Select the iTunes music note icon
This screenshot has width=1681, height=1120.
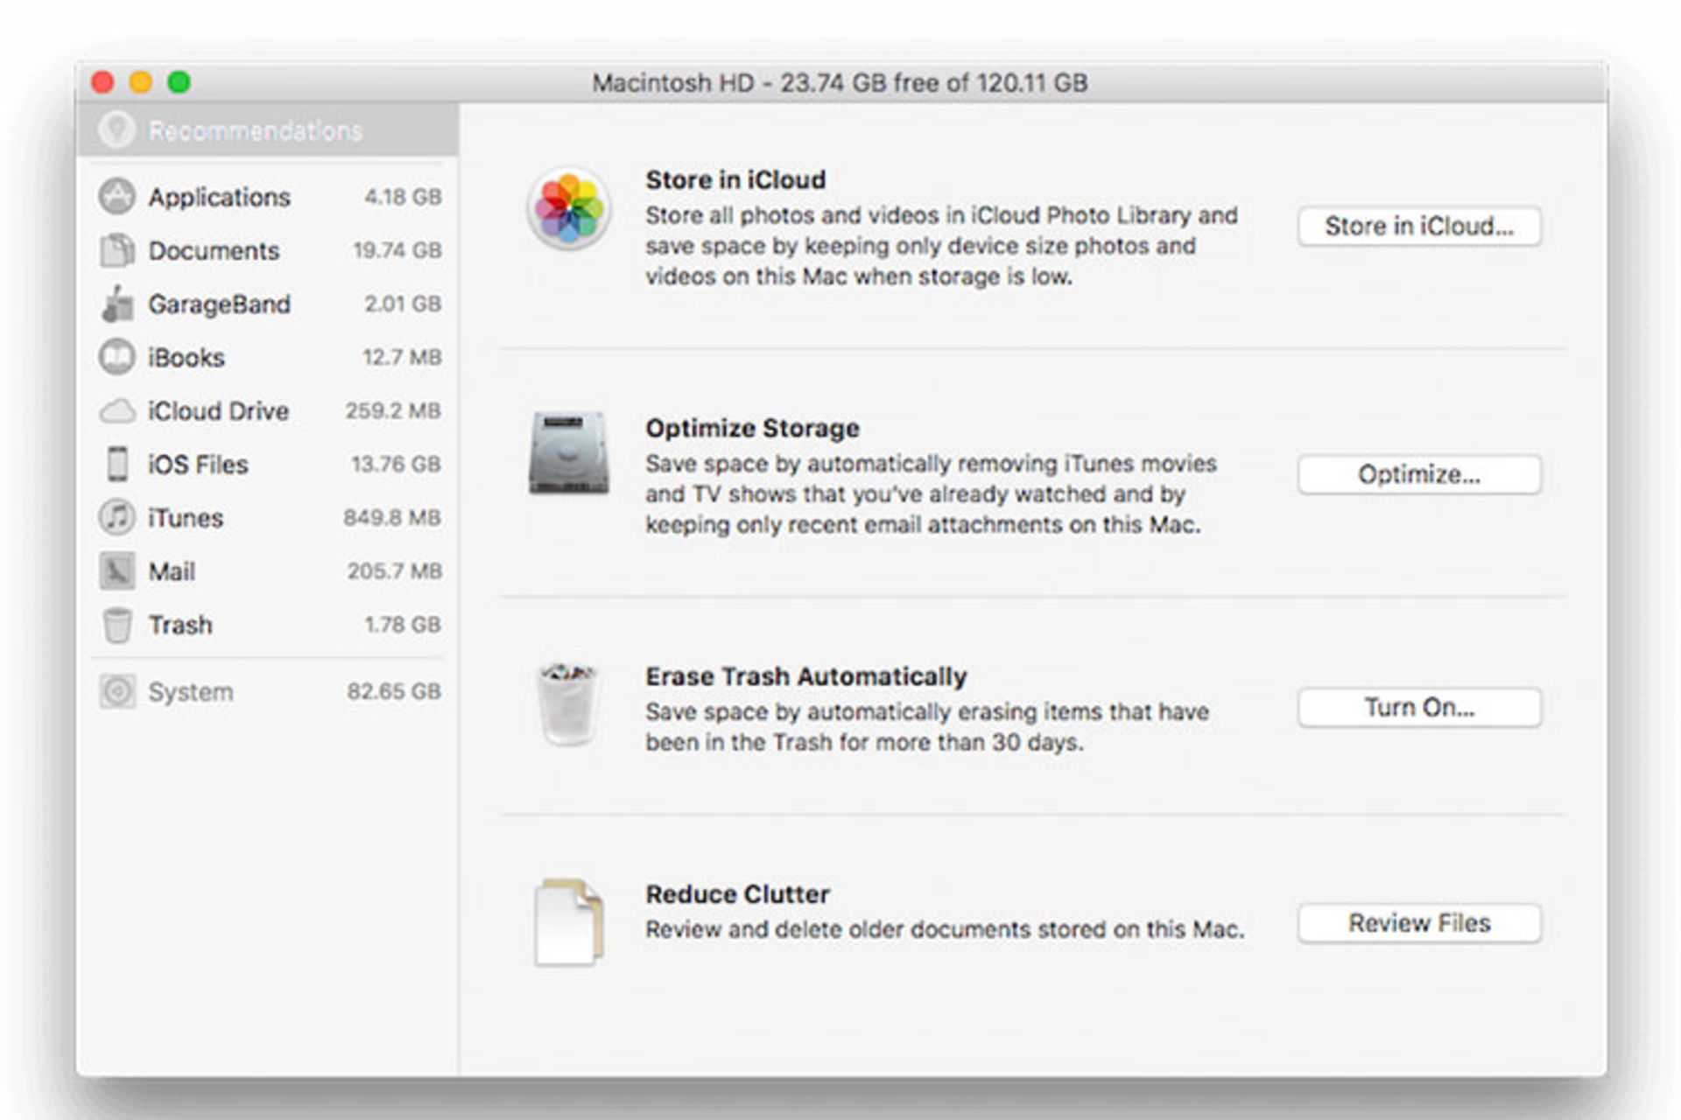point(116,517)
